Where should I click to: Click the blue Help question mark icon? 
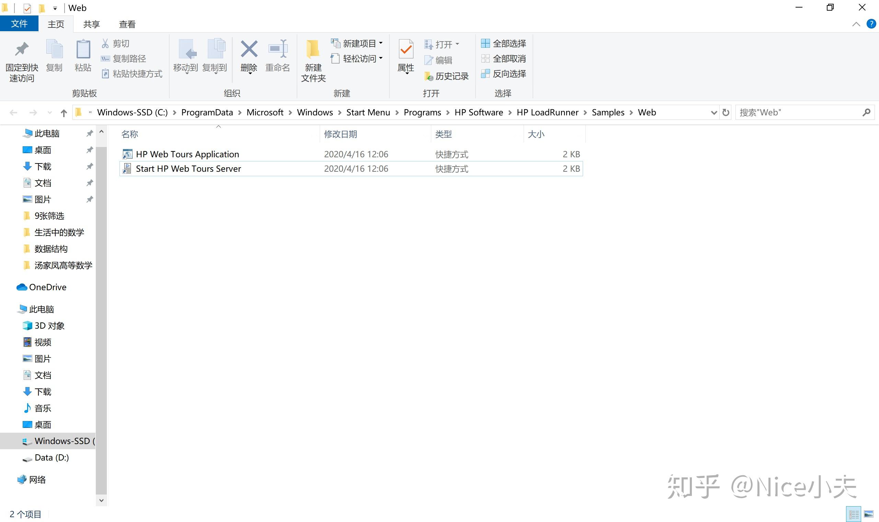[x=871, y=24]
